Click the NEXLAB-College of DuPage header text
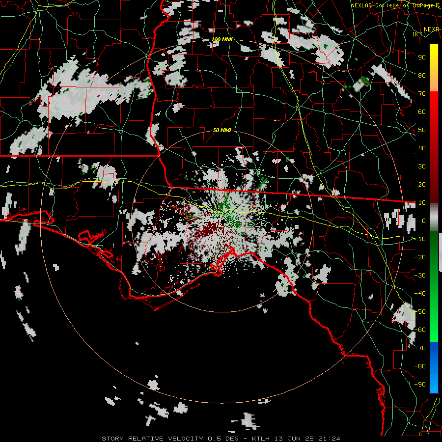This screenshot has width=442, height=442. (x=395, y=5)
